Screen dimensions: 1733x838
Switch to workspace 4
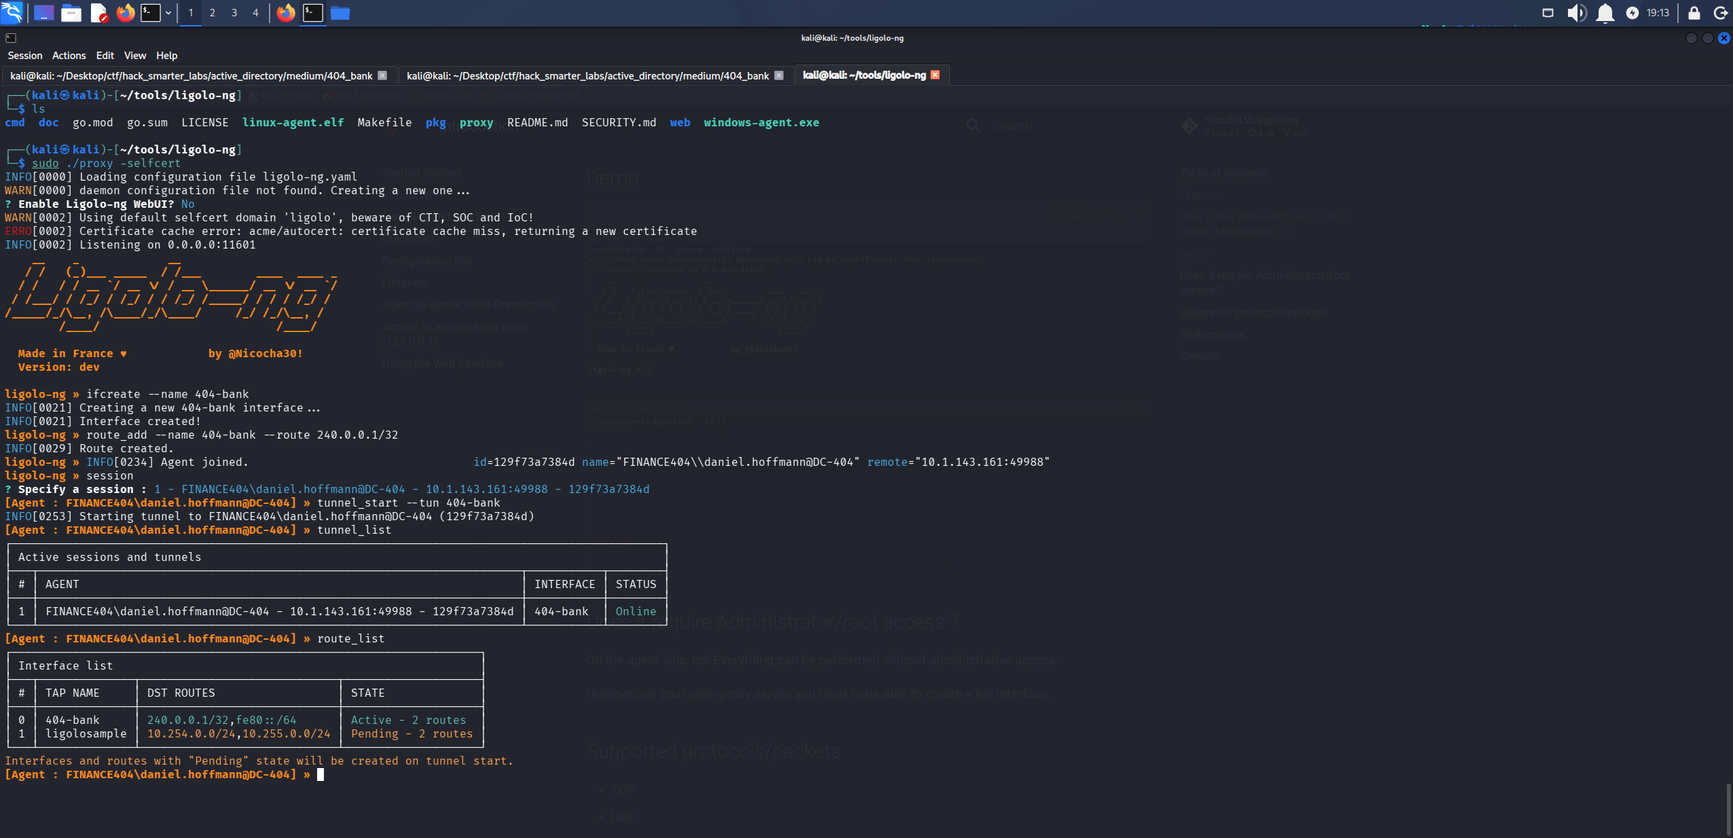[256, 13]
